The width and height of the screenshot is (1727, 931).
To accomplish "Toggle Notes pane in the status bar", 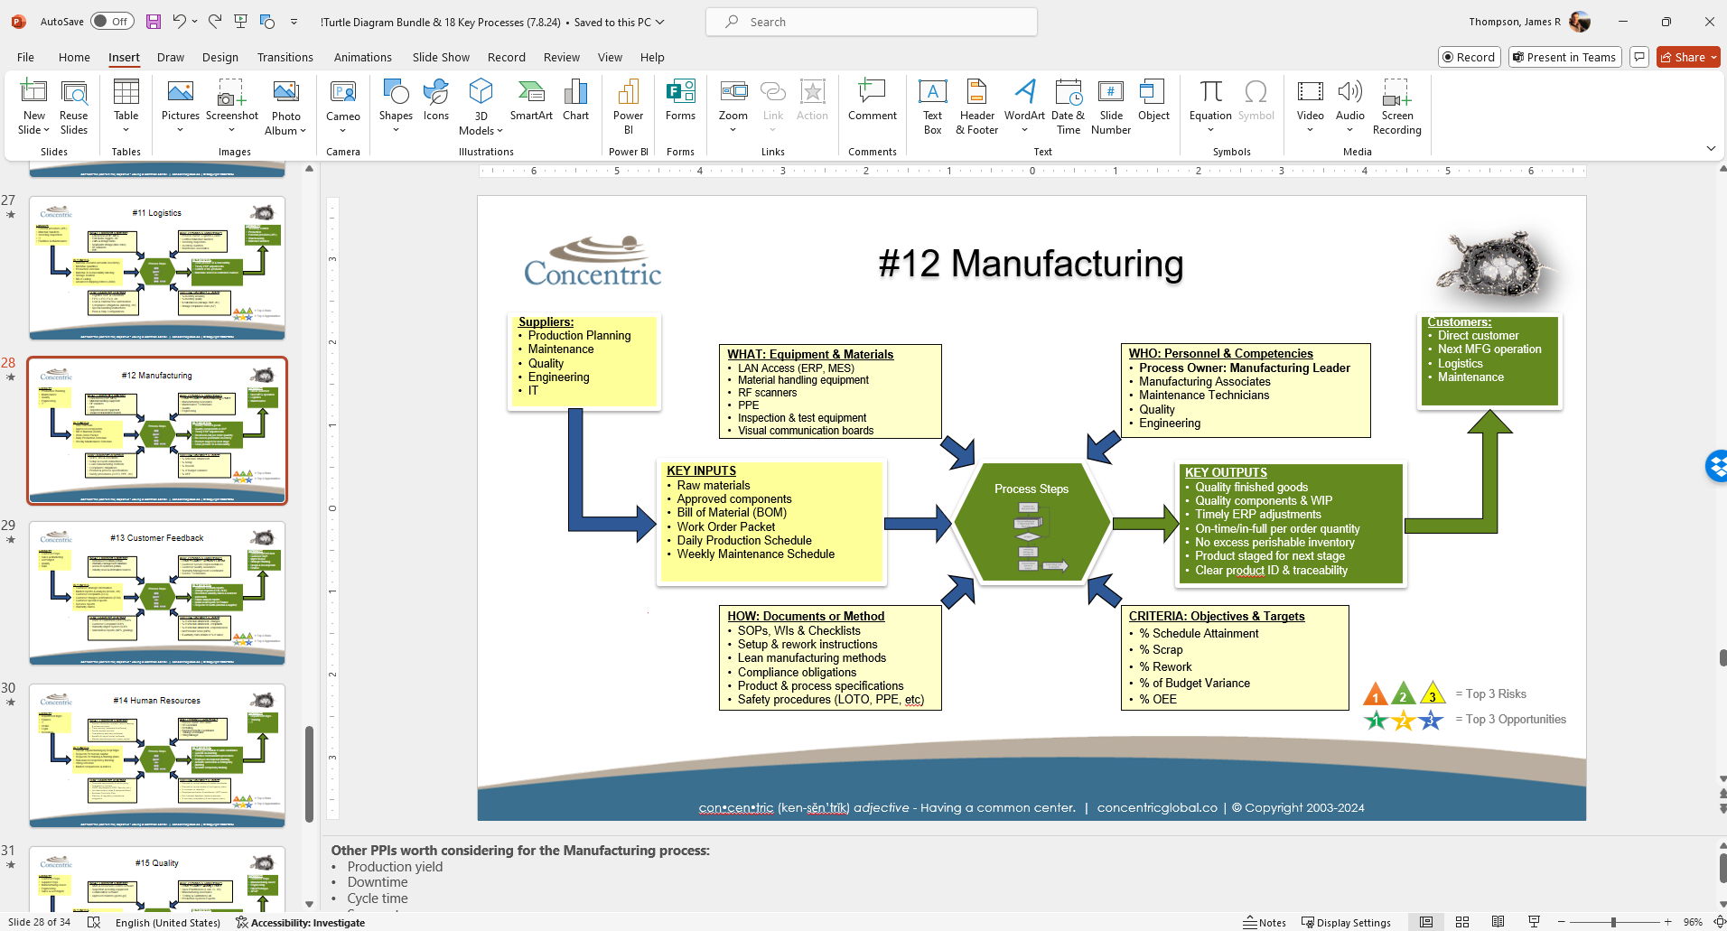I will click(x=1265, y=922).
